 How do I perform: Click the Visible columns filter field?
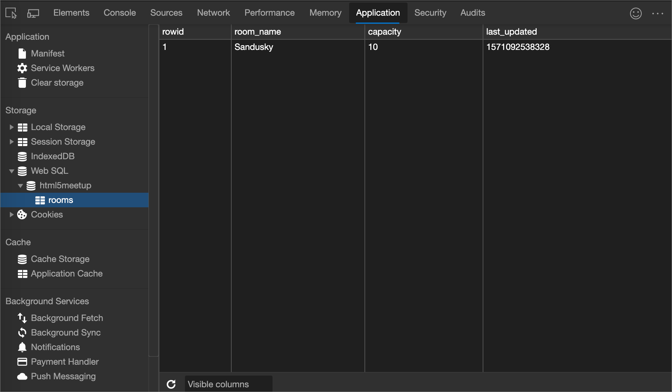pos(229,384)
